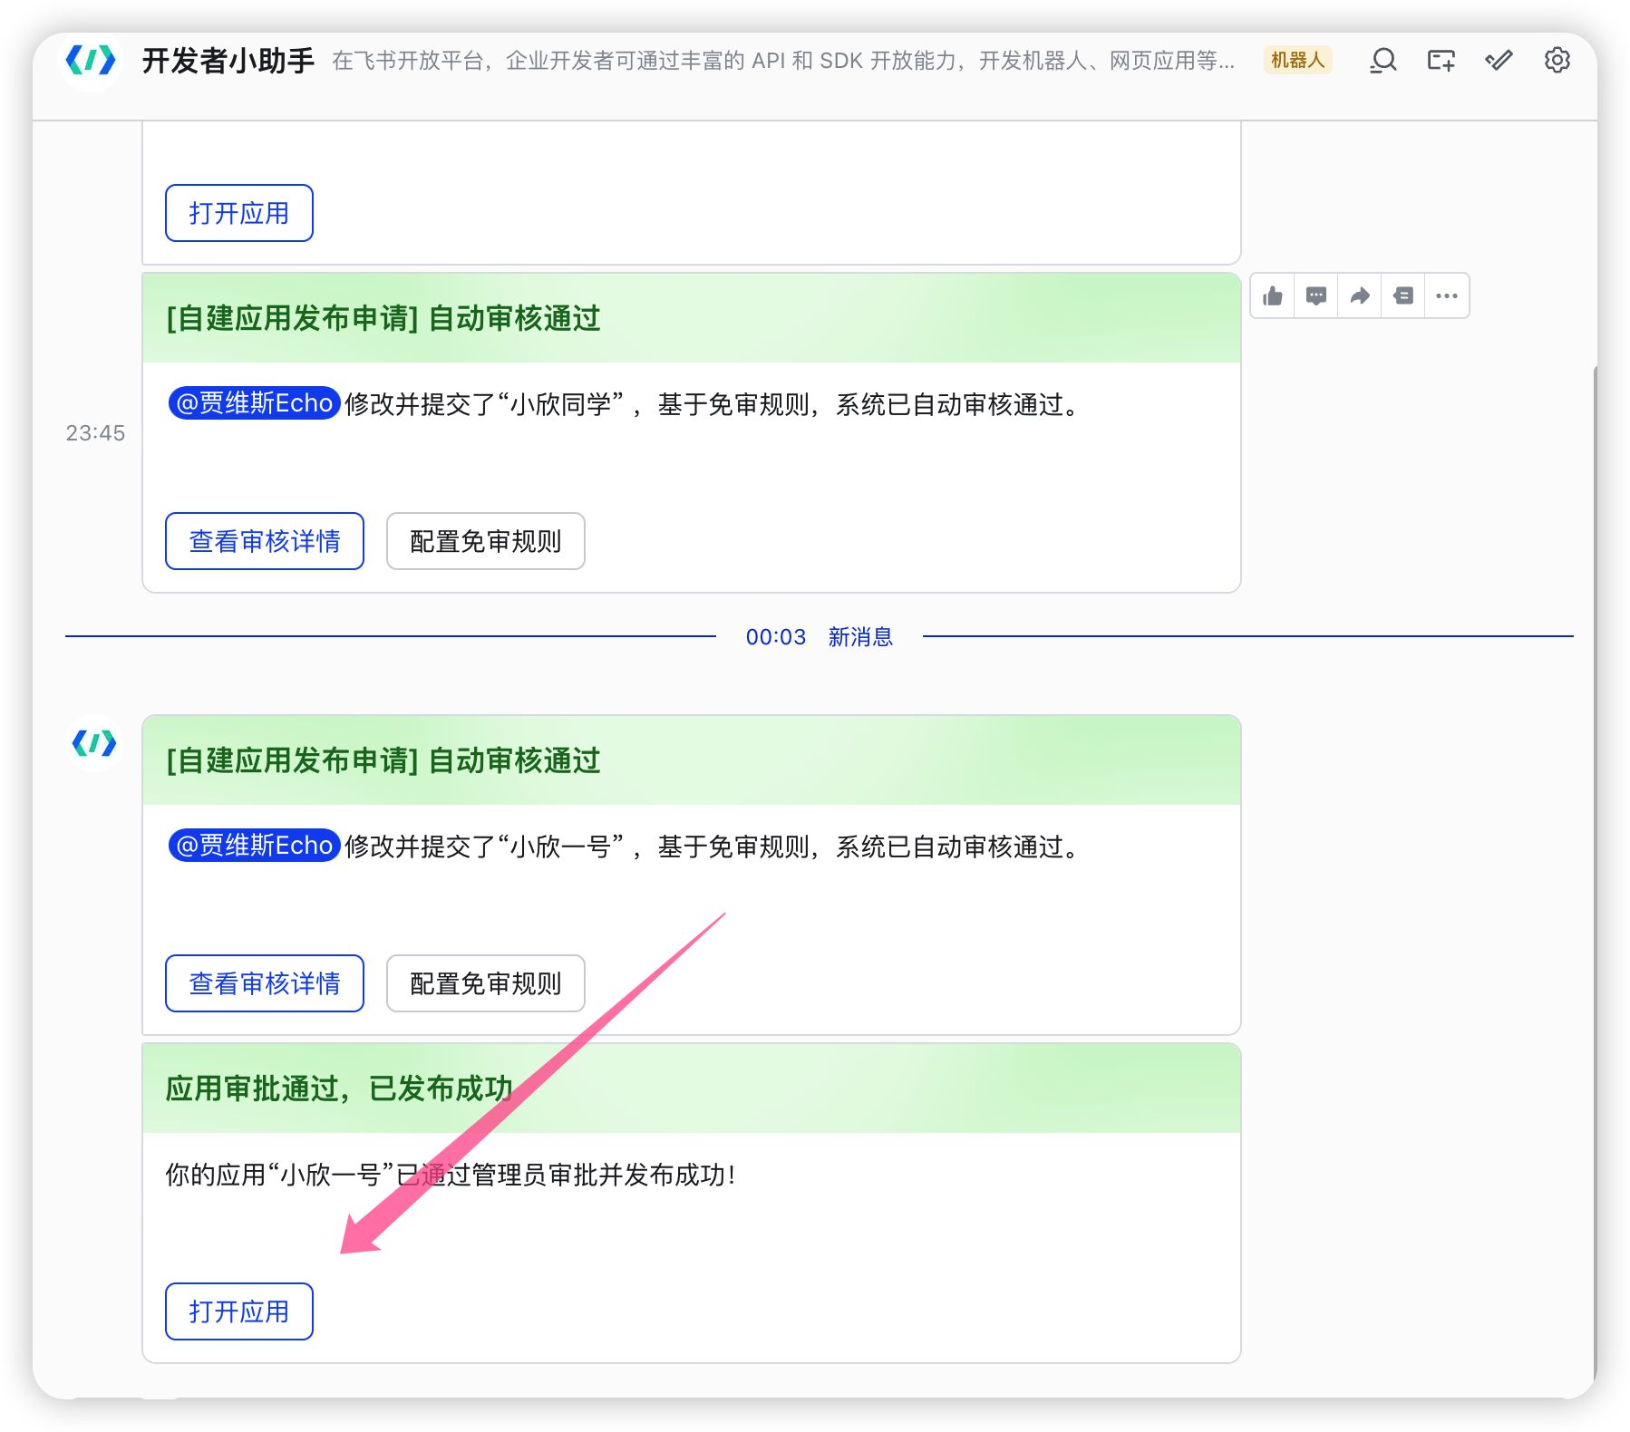
Task: Click the label-shaped icon in the message toolbar
Action: (x=1403, y=296)
